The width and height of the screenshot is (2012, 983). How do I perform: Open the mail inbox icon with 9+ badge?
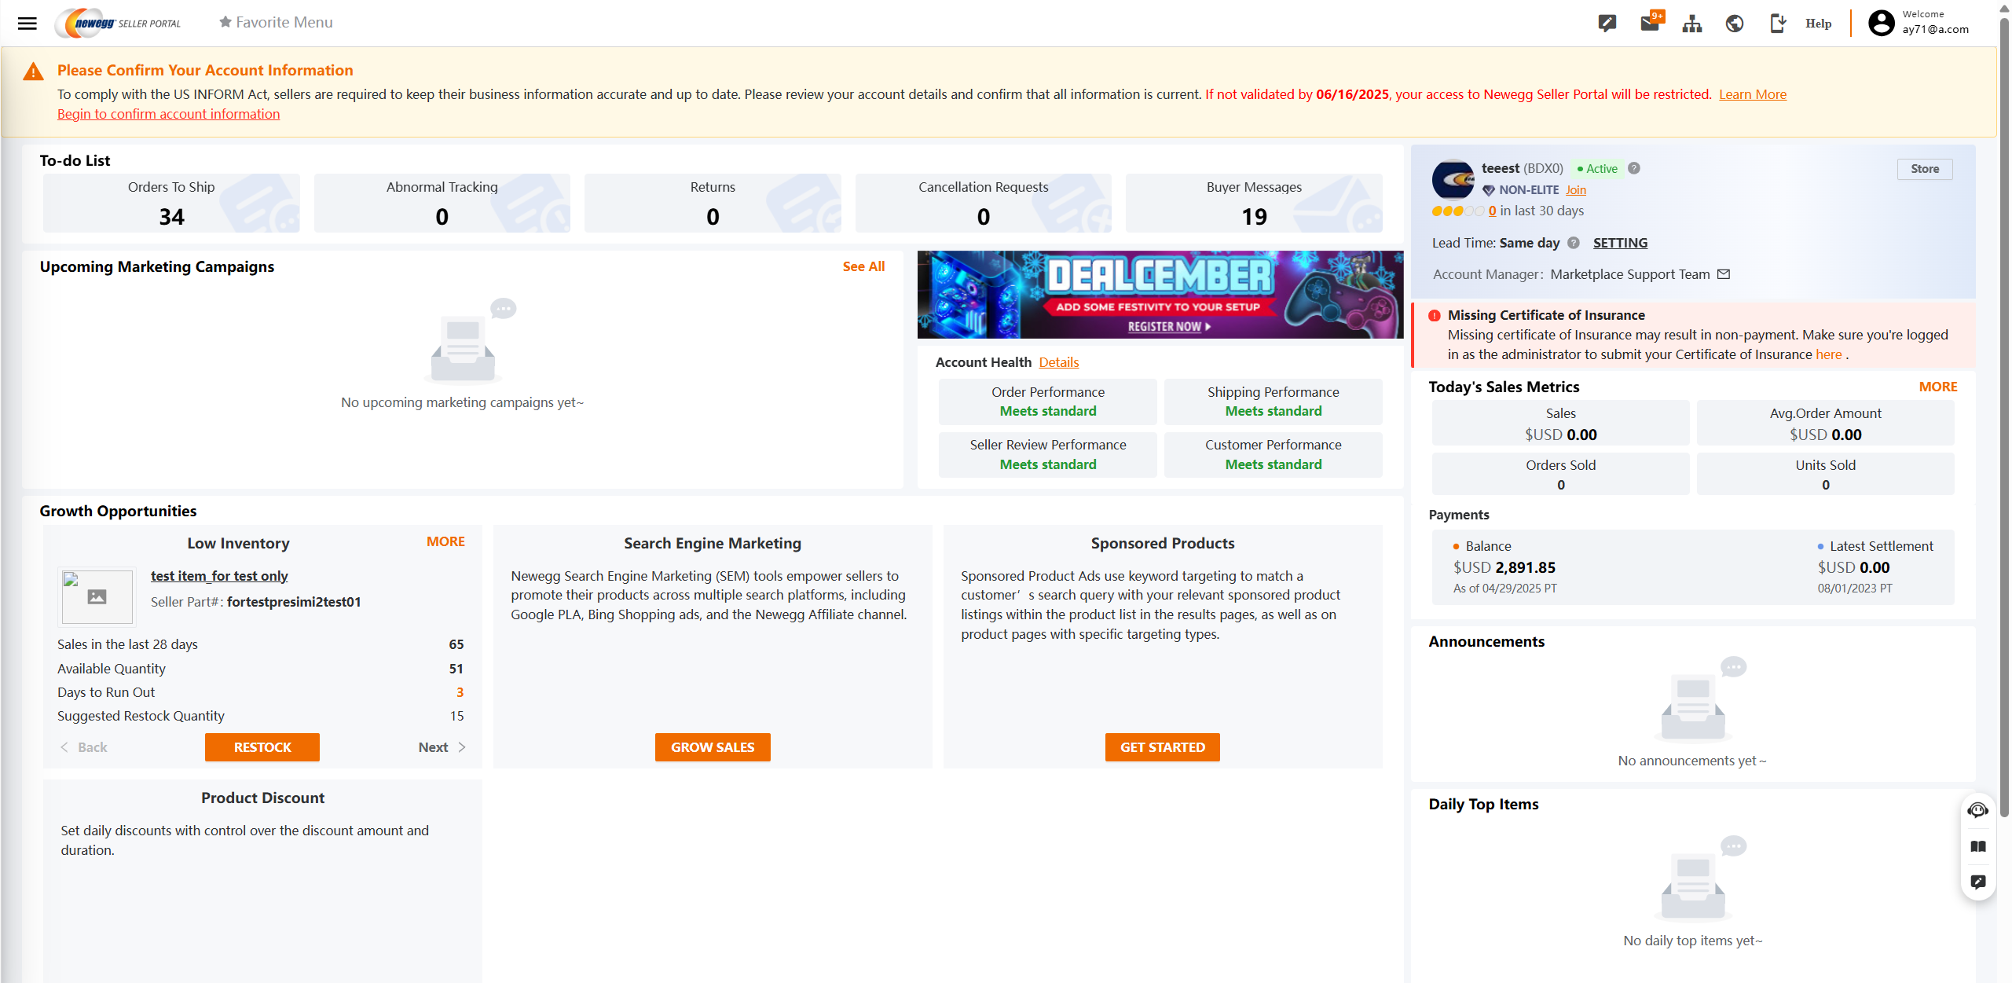1650,23
